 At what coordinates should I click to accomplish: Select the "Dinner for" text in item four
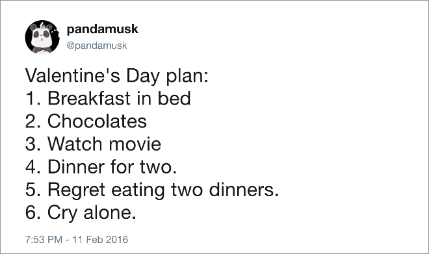tap(92, 167)
